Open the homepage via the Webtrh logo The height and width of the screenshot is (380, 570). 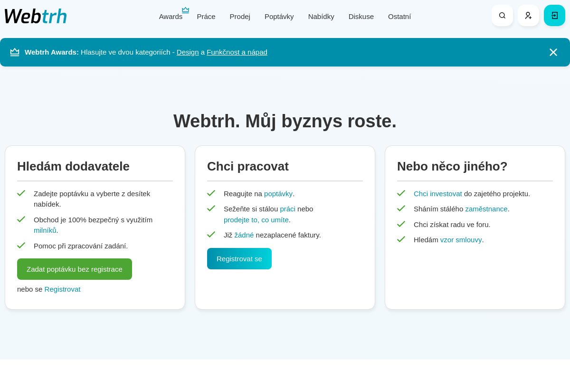tap(35, 16)
